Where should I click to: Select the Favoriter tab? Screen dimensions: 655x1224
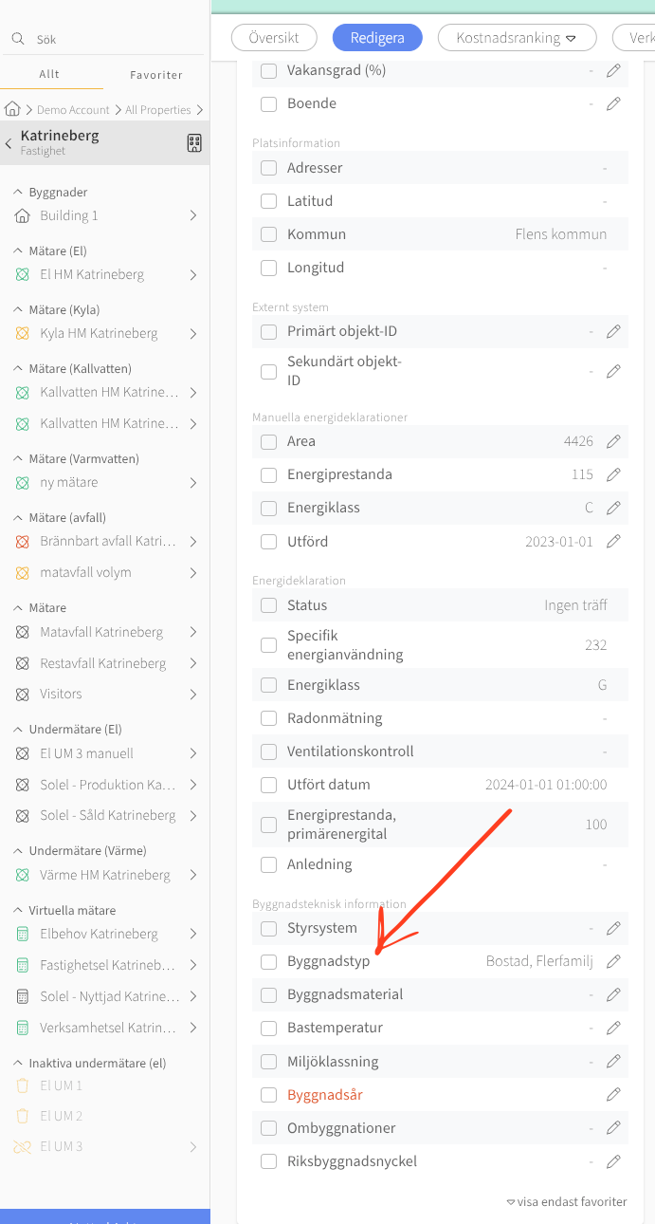tap(155, 75)
